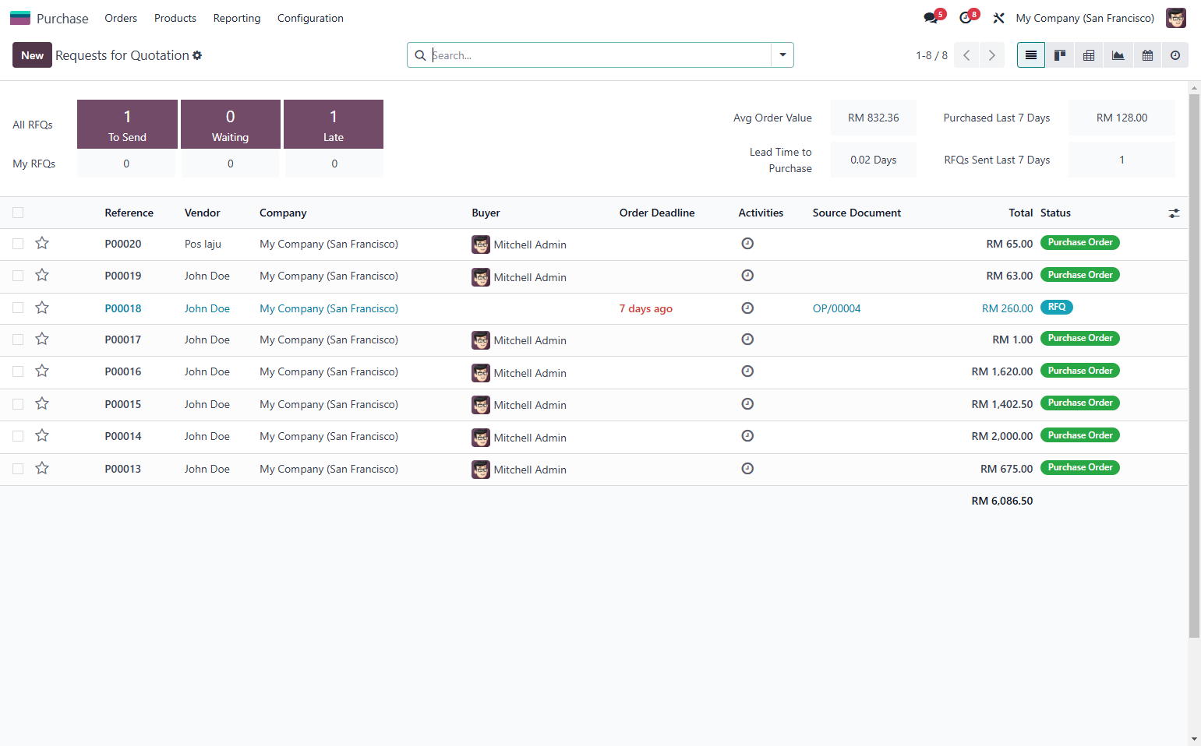Open the messages conversation icon
Screen dimensions: 1201x746
(x=931, y=18)
